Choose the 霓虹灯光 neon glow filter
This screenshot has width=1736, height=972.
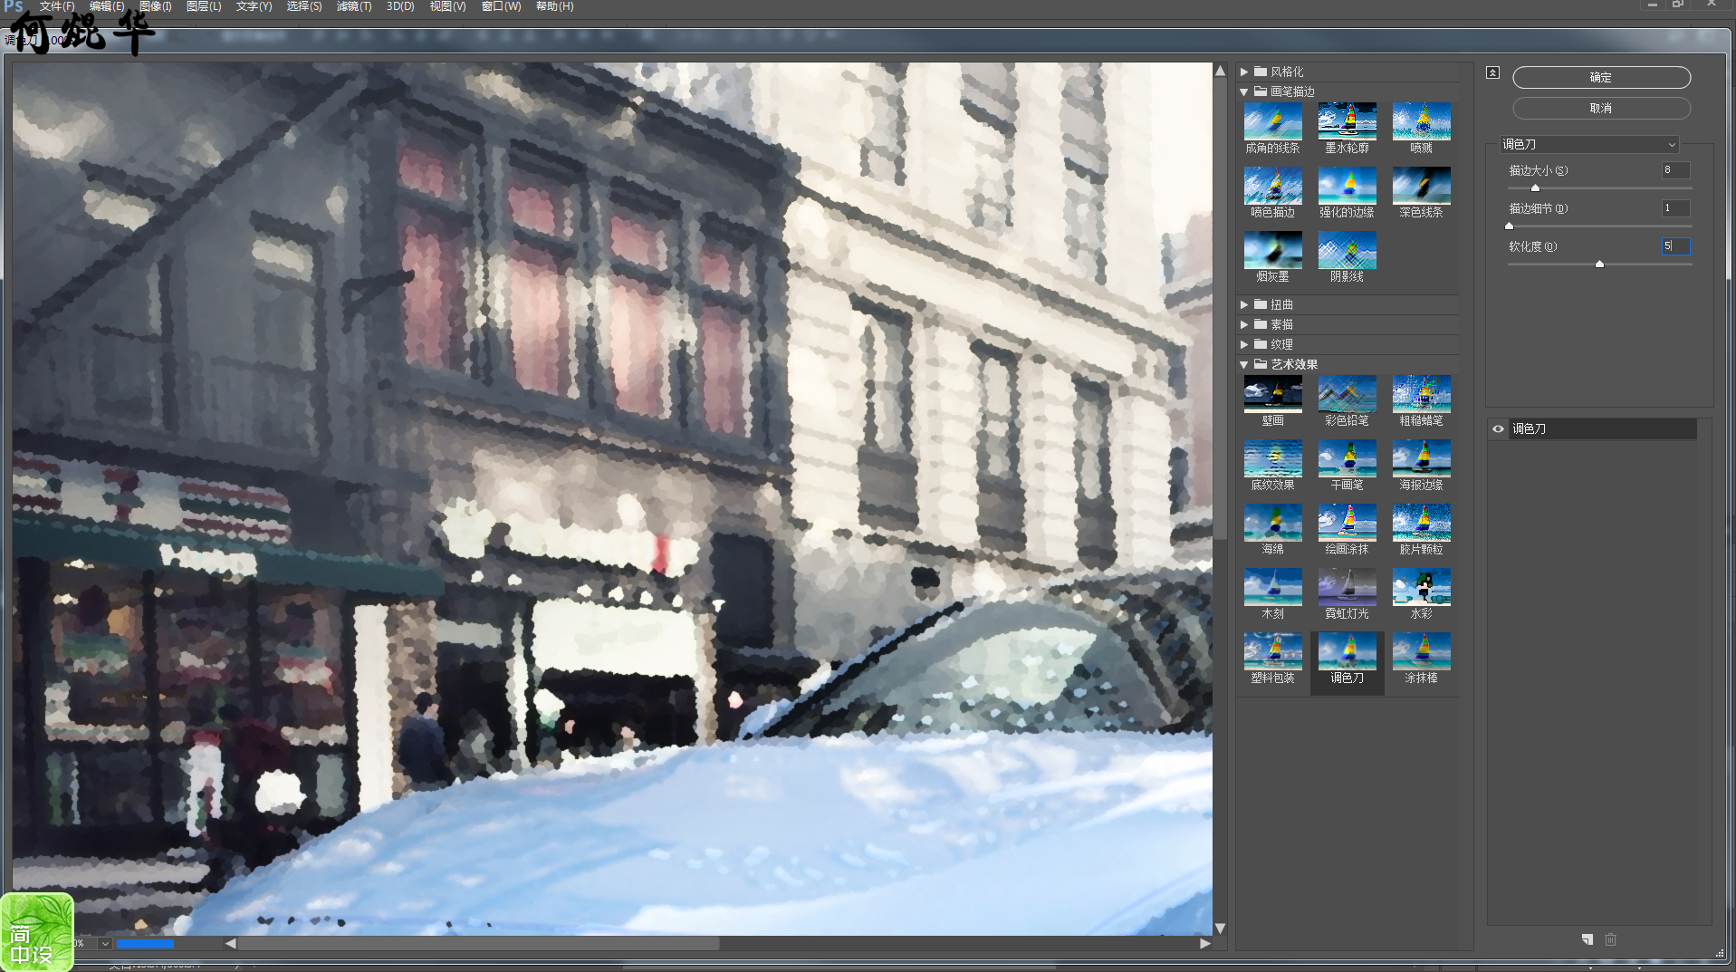tap(1347, 587)
